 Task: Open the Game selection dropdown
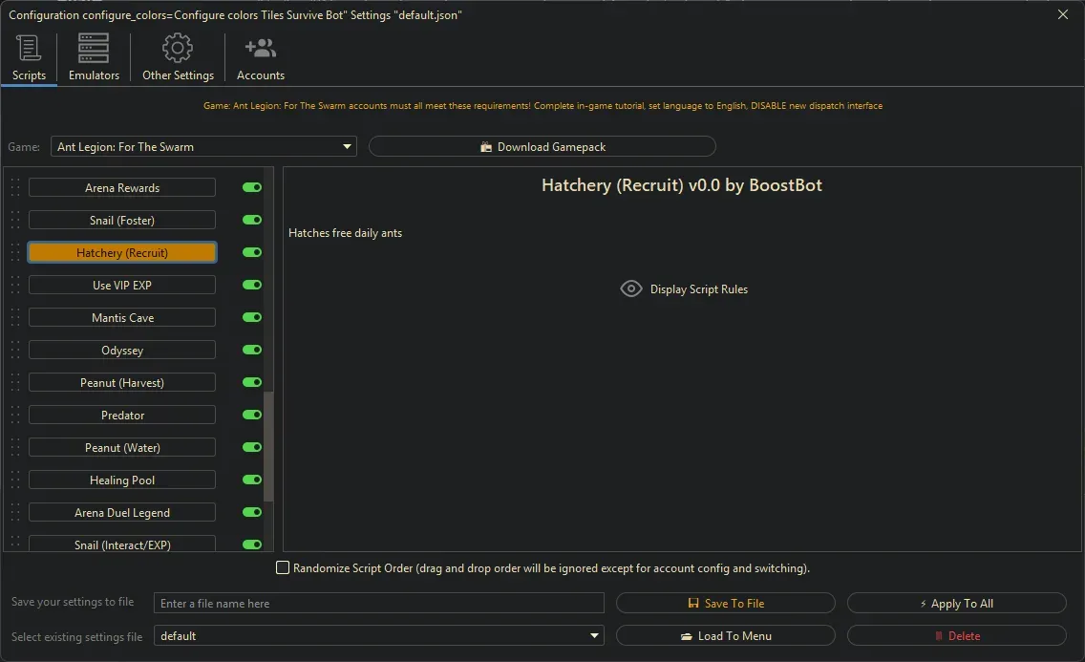203,147
